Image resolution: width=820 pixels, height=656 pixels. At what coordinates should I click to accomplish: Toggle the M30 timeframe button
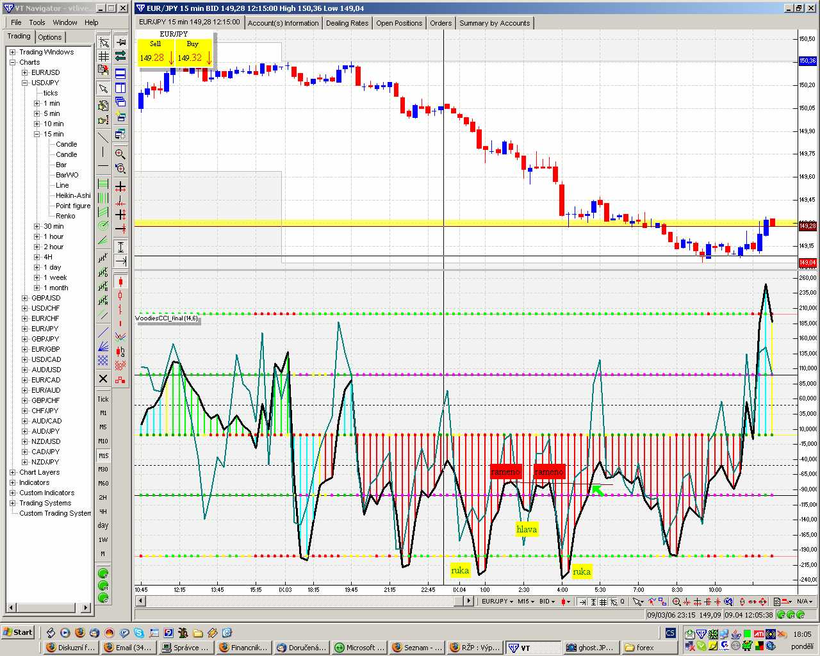pos(103,470)
